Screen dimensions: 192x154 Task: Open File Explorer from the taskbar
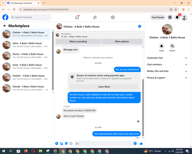tap(40, 151)
